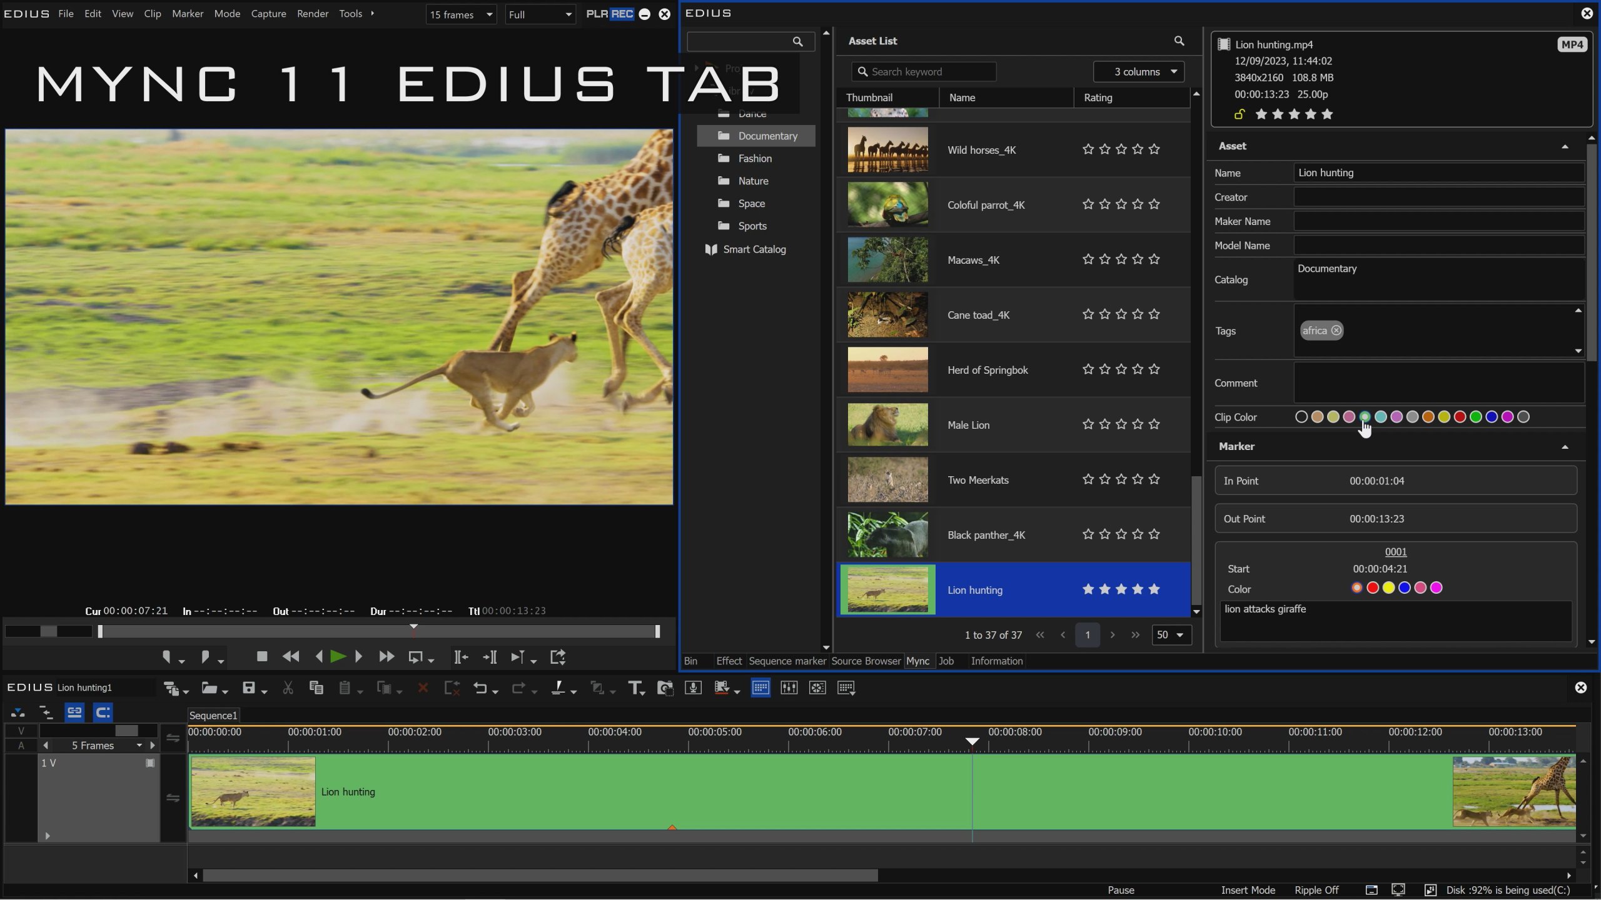
Task: Toggle the group/link mode button
Action: [74, 712]
